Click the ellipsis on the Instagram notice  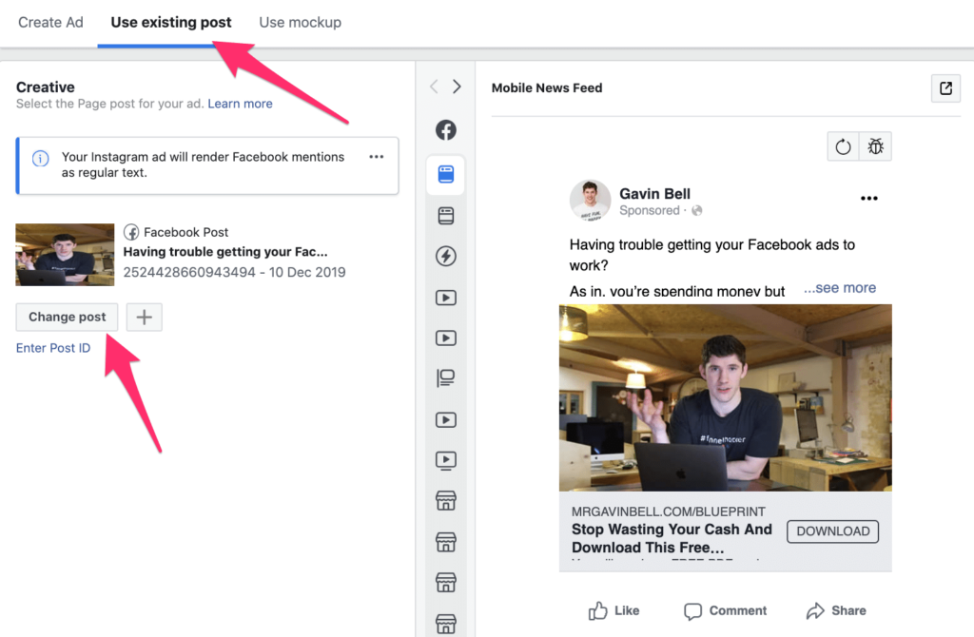377,158
